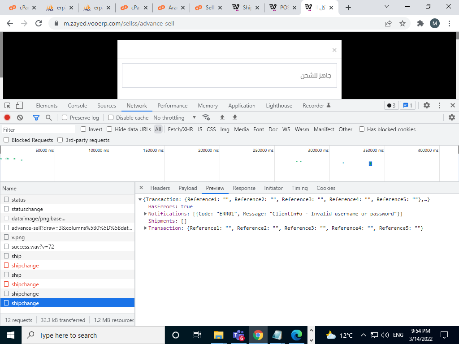
Task: Select the advance-sell request in list
Action: pos(72,228)
